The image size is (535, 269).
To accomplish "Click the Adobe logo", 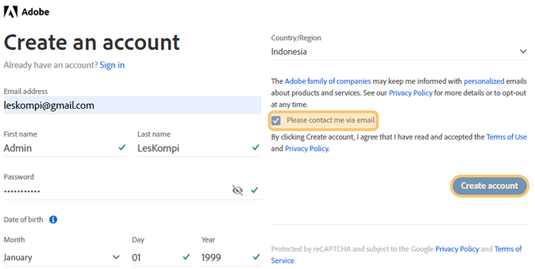I will pos(26,12).
